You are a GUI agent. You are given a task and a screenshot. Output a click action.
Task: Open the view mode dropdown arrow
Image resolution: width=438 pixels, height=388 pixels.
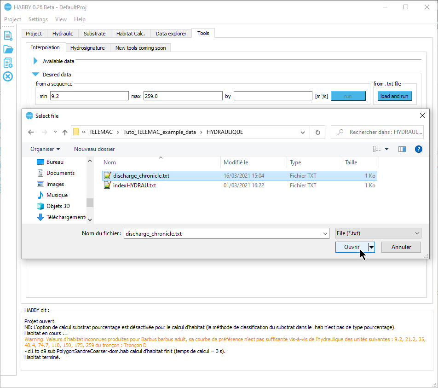[x=386, y=149]
